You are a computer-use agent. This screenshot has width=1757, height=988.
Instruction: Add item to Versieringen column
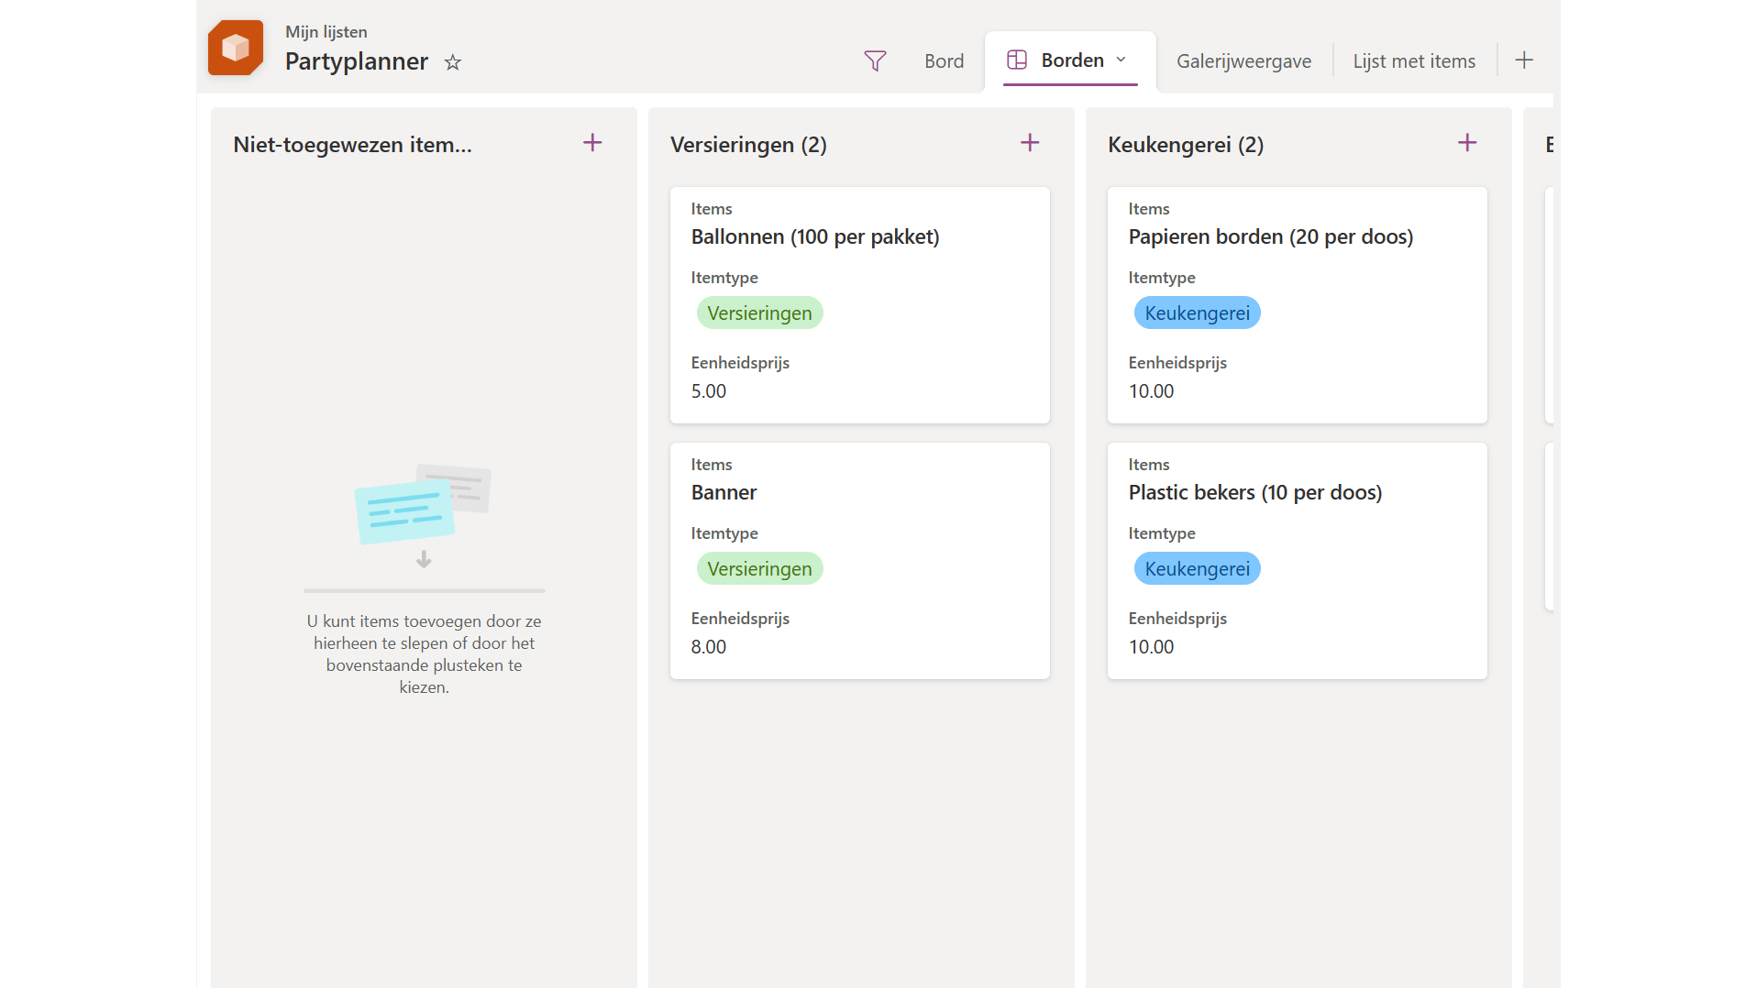tap(1030, 143)
